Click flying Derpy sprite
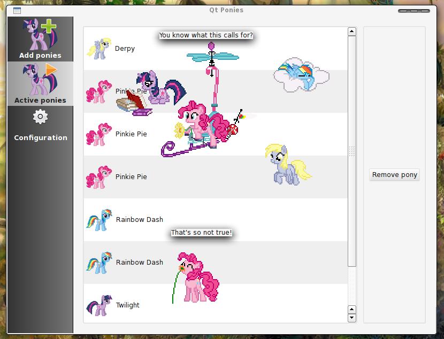The width and height of the screenshot is (444, 339). 288,165
